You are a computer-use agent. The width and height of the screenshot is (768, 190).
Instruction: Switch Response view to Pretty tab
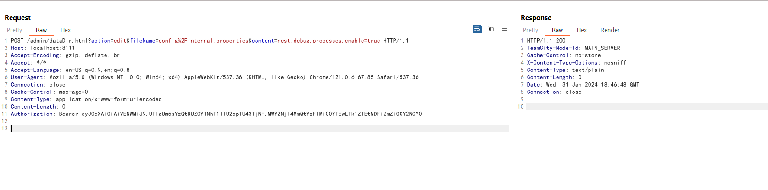pyautogui.click(x=530, y=30)
